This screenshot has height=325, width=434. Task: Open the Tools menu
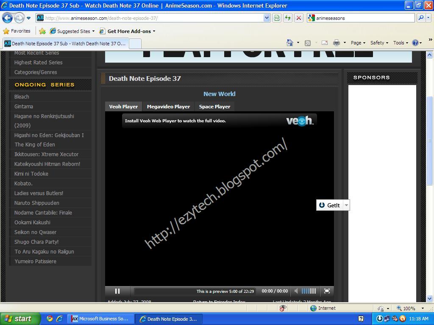click(x=401, y=43)
